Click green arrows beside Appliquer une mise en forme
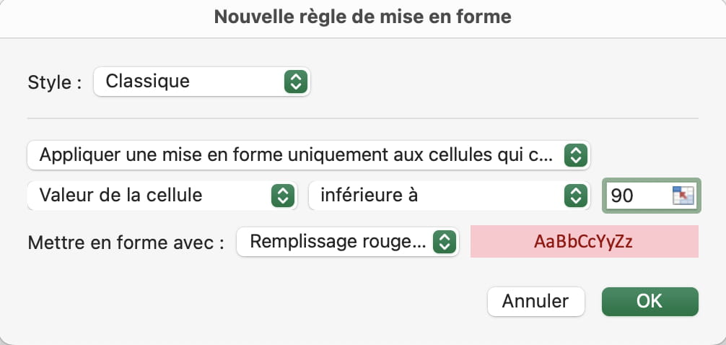726x345 pixels. (575, 156)
